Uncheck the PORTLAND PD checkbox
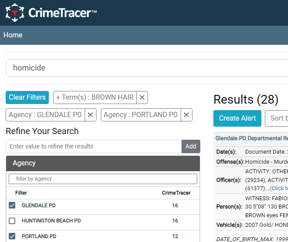 (12, 236)
